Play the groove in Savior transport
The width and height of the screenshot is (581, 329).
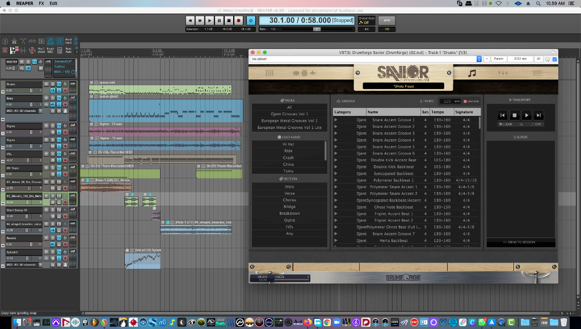527,115
